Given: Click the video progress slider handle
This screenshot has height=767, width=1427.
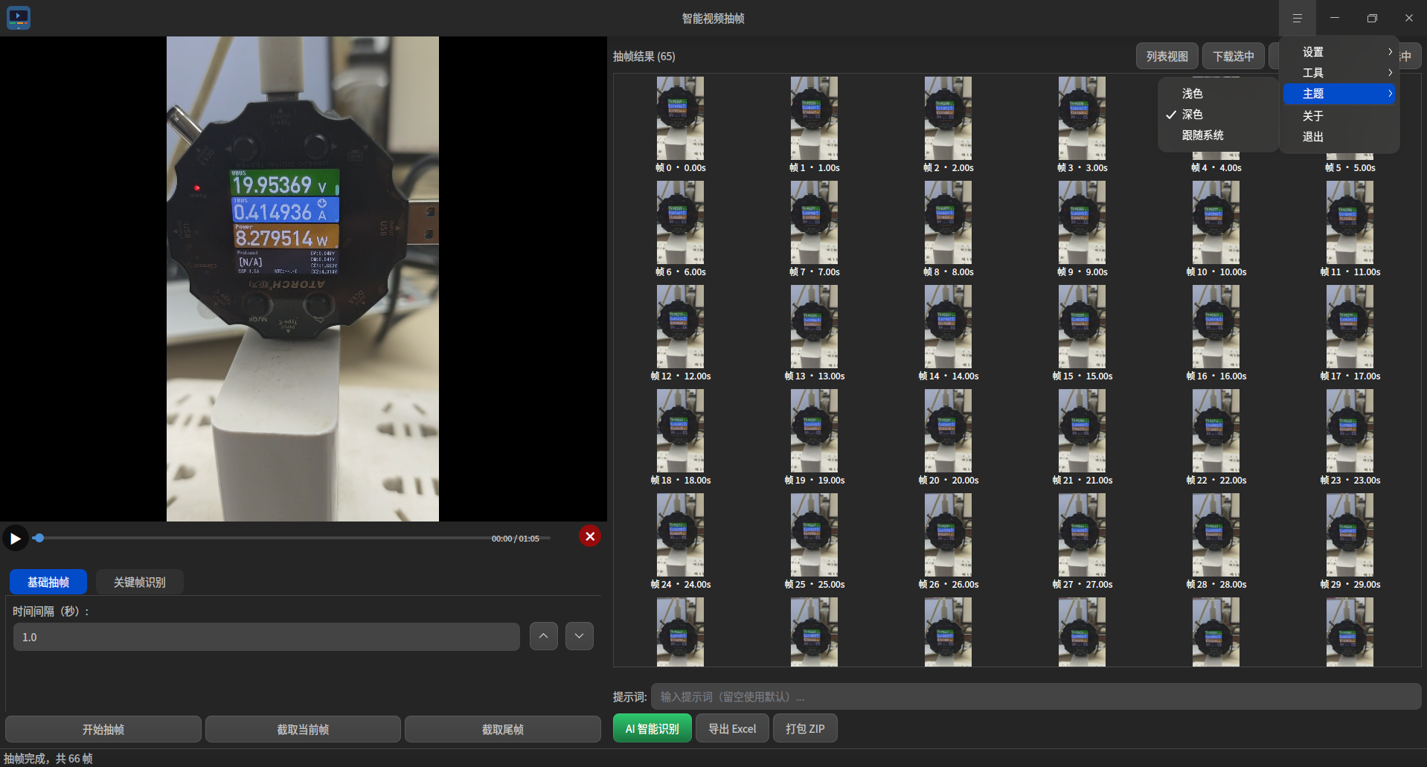Looking at the screenshot, I should coord(39,538).
